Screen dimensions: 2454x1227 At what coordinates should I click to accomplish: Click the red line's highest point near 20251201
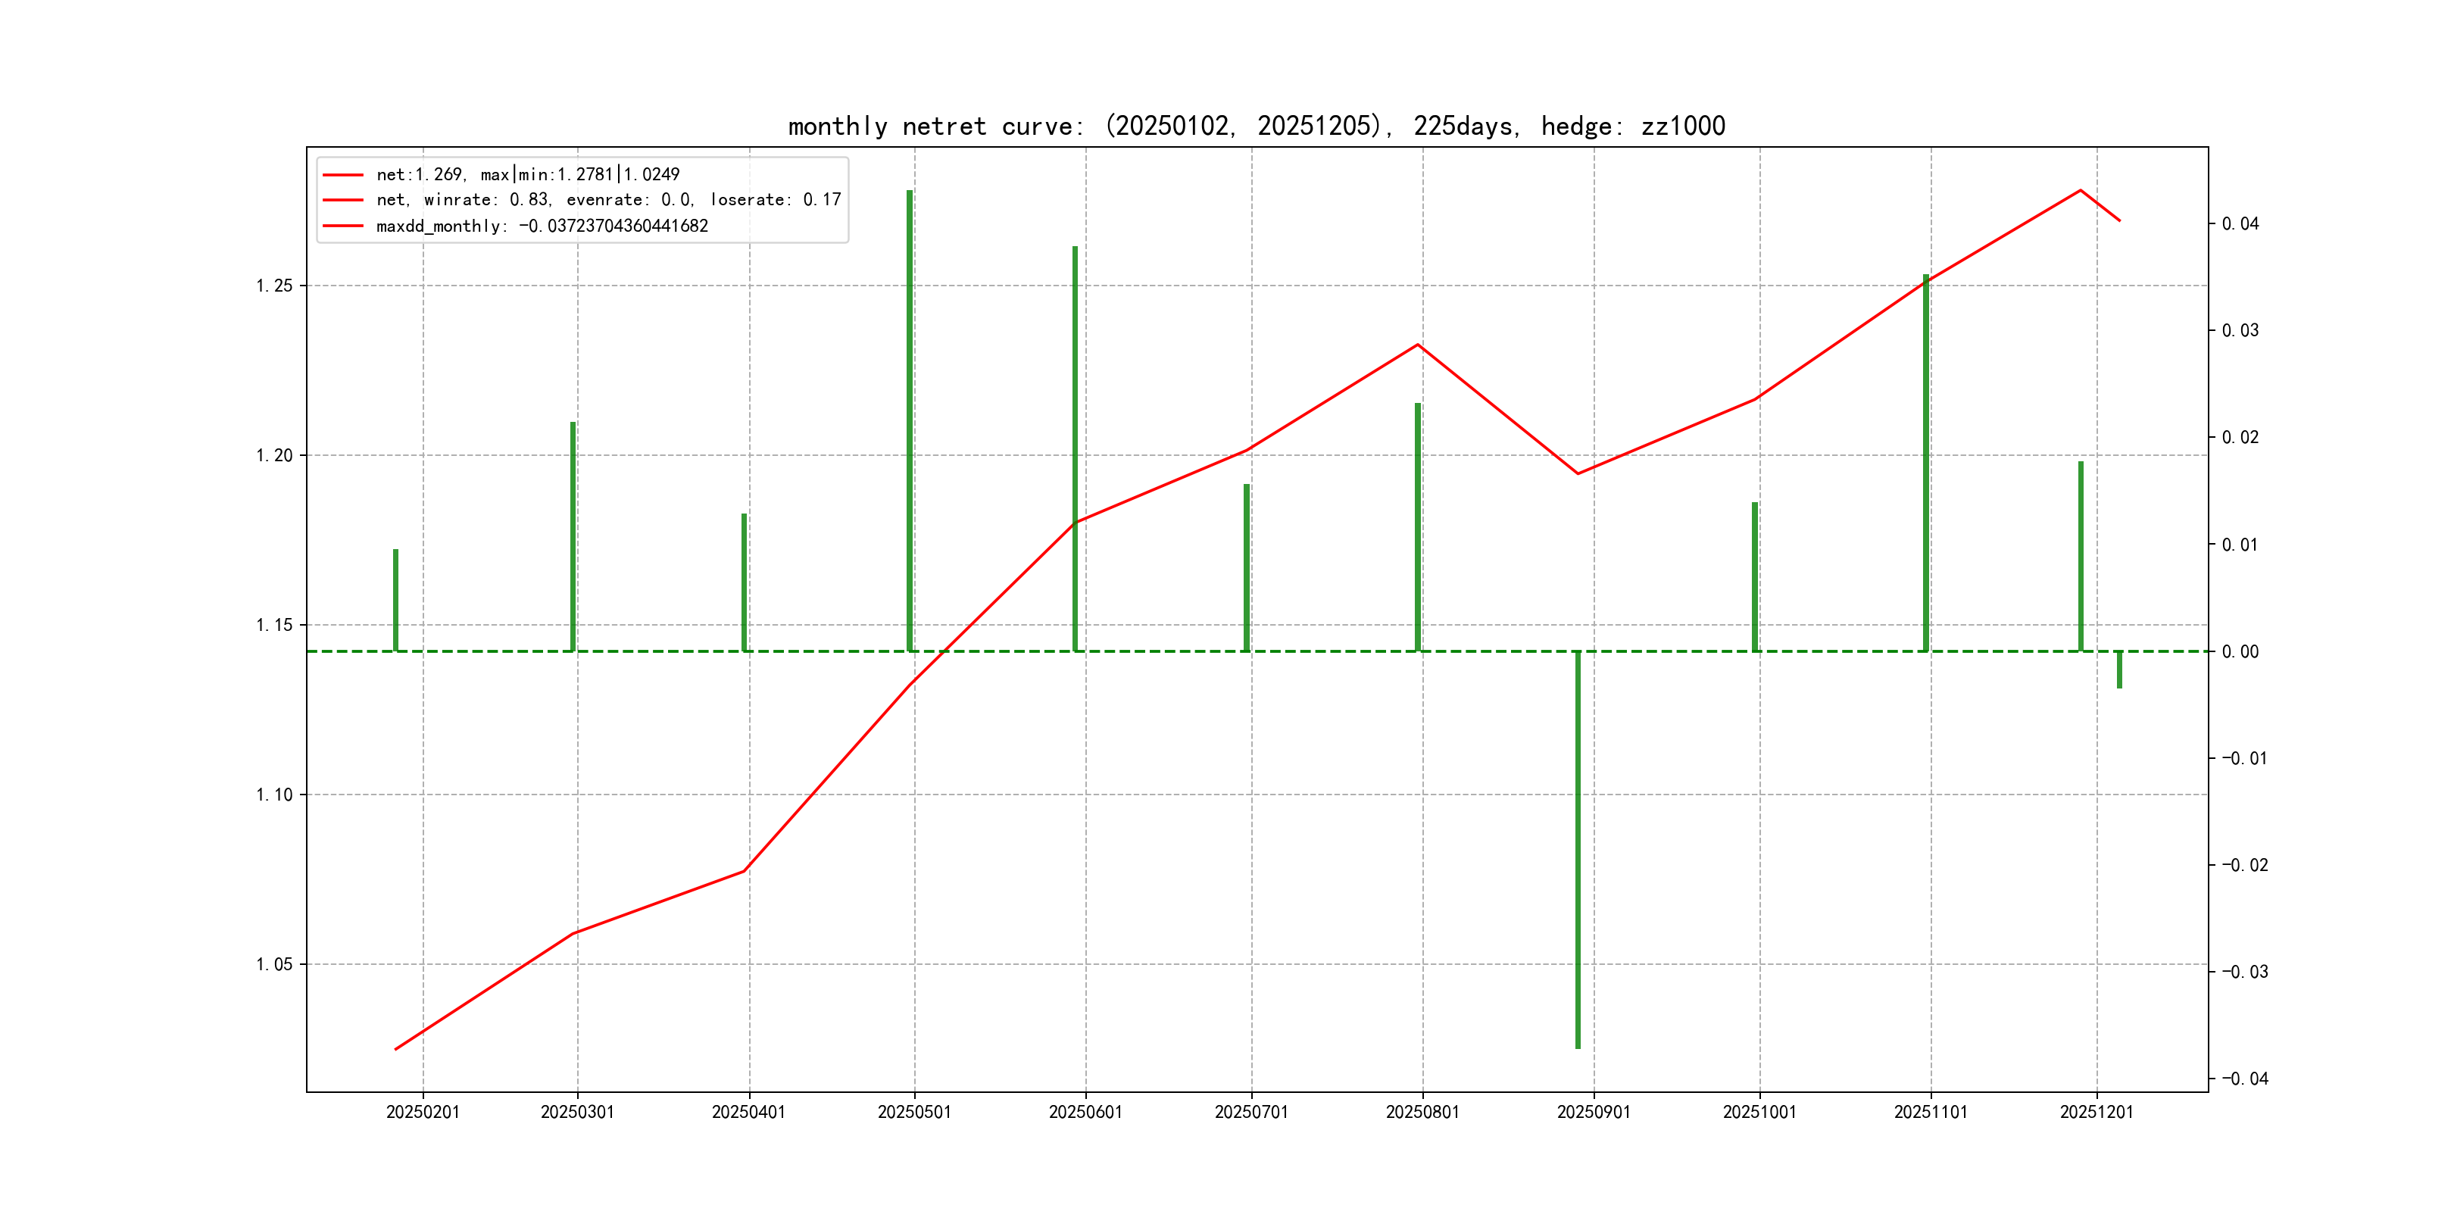pyautogui.click(x=2080, y=191)
